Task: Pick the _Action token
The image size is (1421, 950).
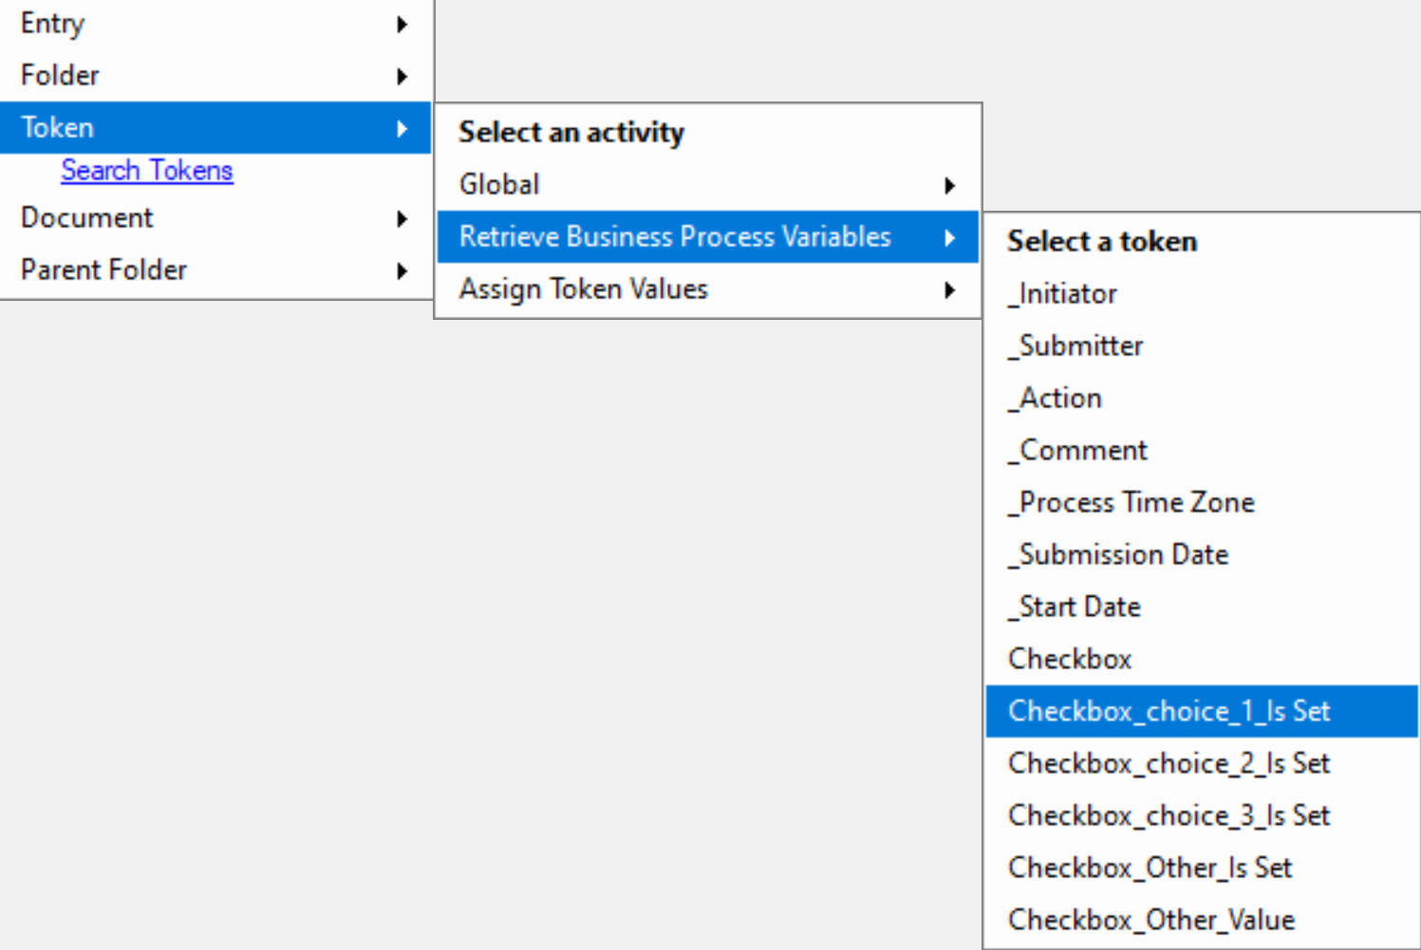Action: [x=1202, y=398]
